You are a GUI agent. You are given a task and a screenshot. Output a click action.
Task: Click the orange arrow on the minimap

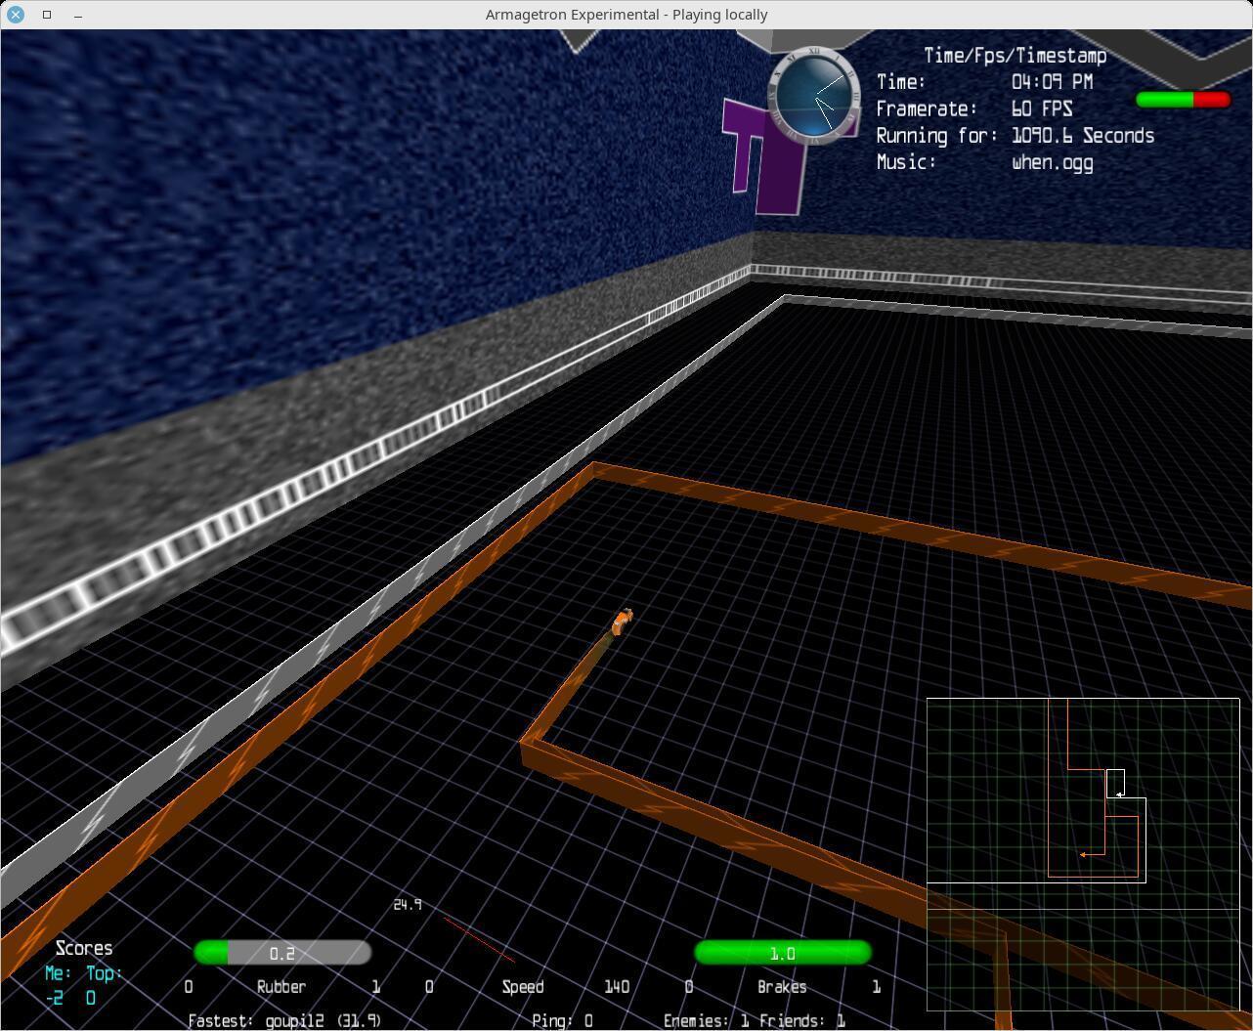(x=1084, y=855)
